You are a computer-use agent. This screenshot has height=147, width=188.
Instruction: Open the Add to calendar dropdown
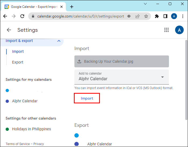coord(162,77)
